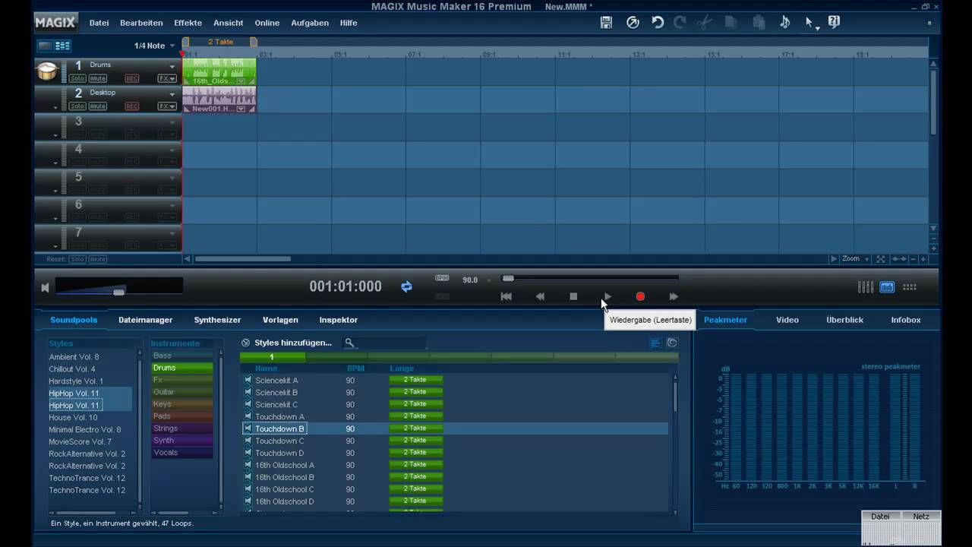Select the Strings instrument category
This screenshot has height=547, width=972.
point(181,428)
